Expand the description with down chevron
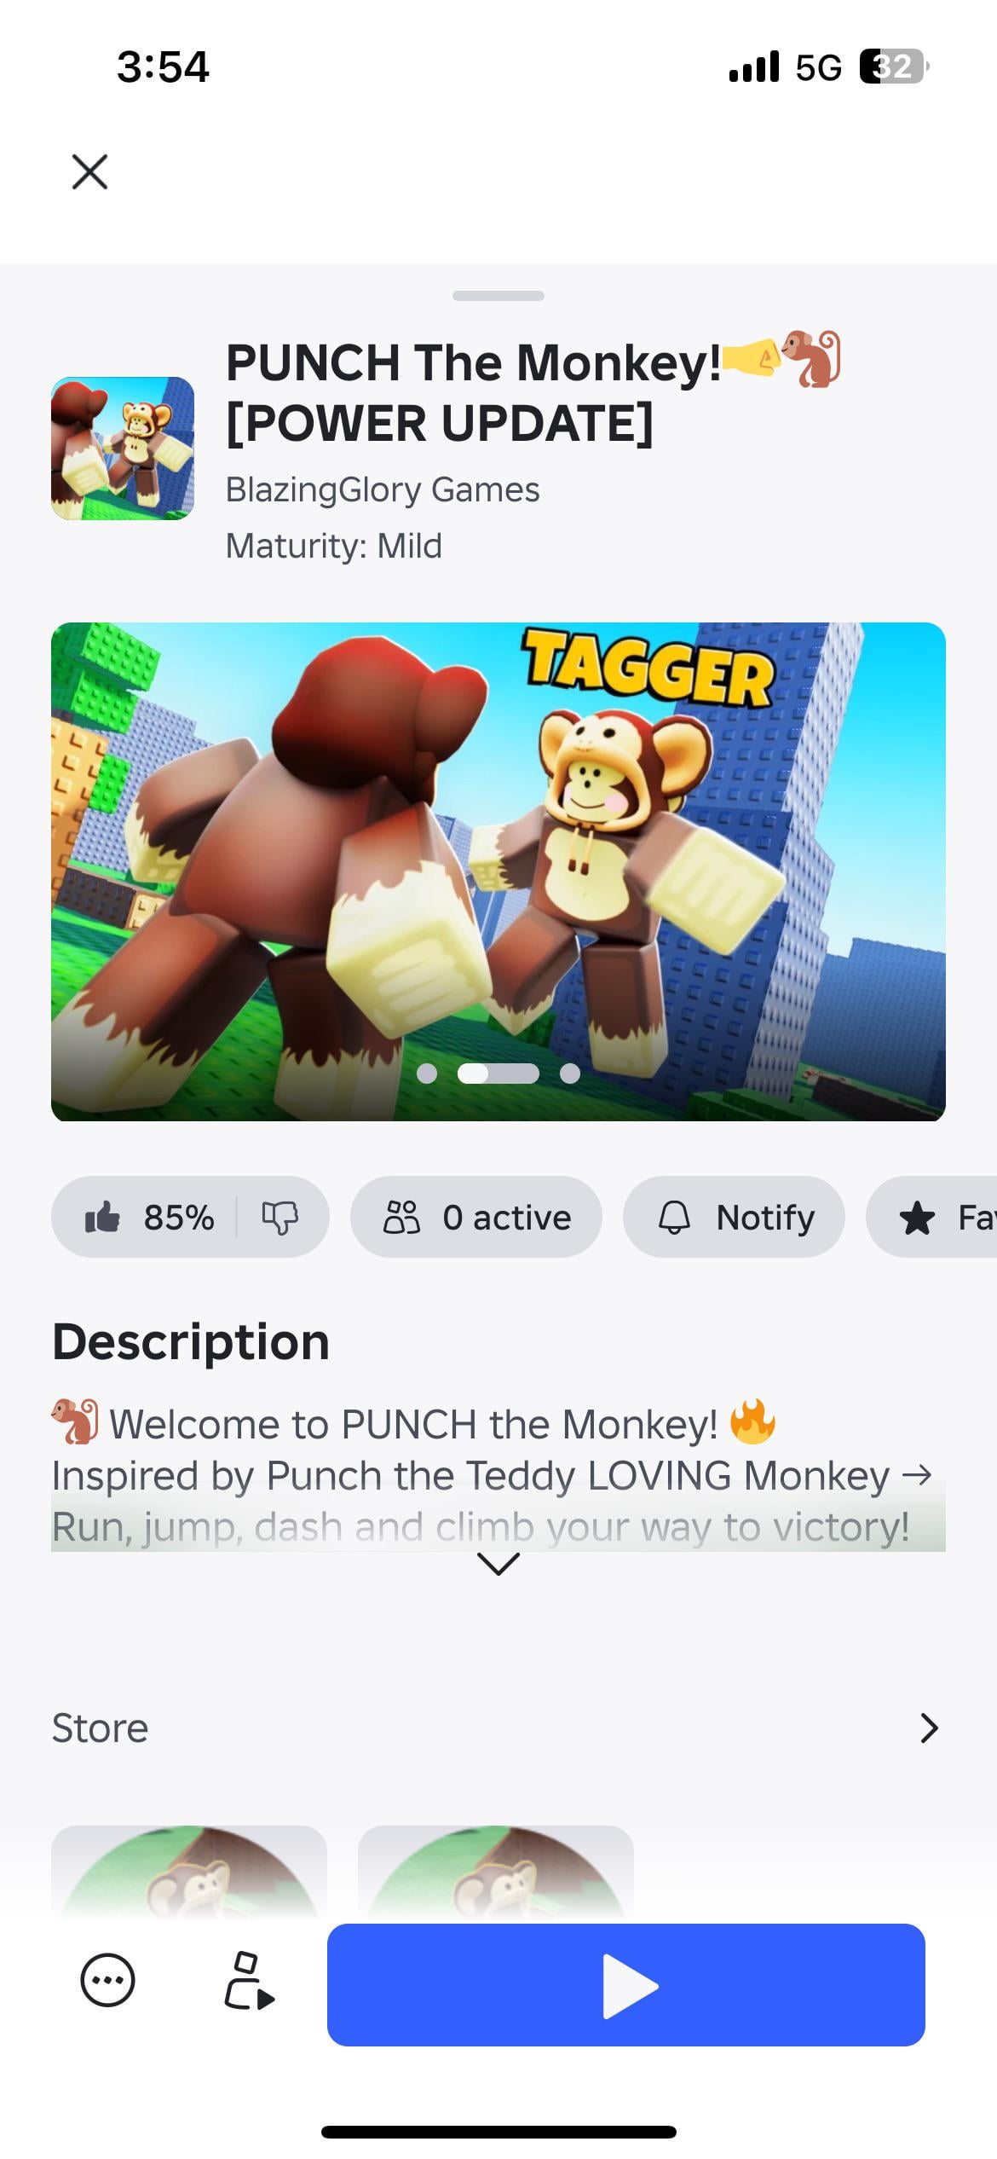Screen dimensions: 997x2159 (498, 1563)
